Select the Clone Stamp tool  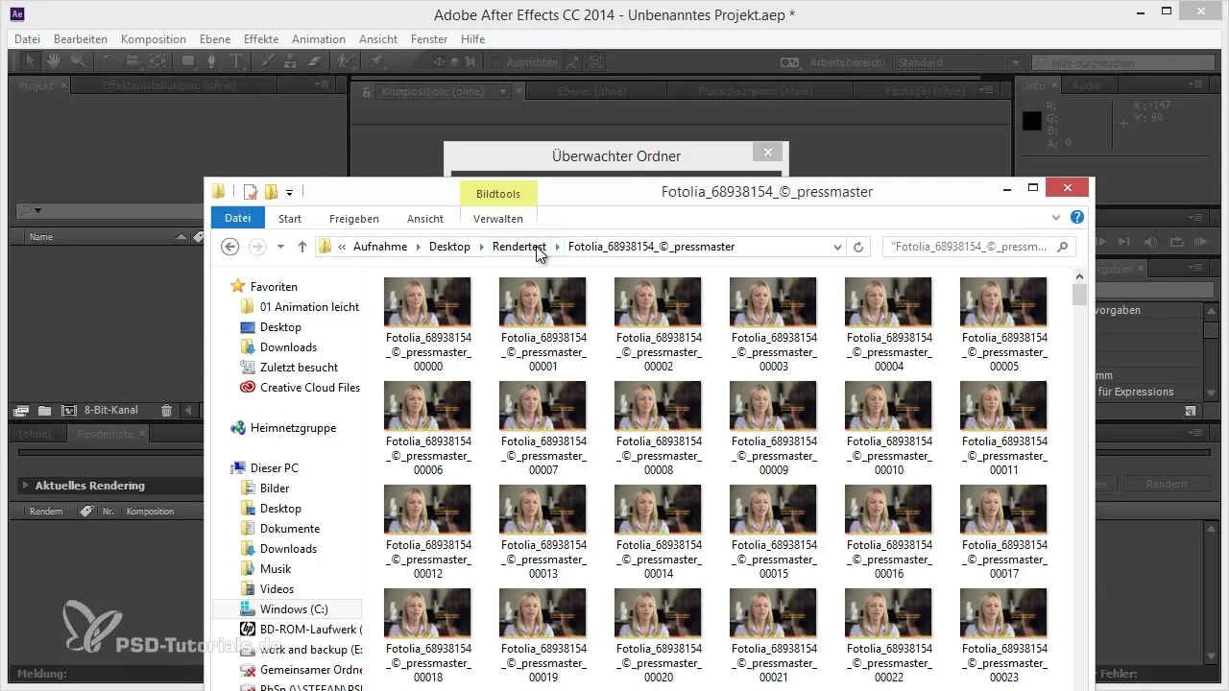point(292,61)
